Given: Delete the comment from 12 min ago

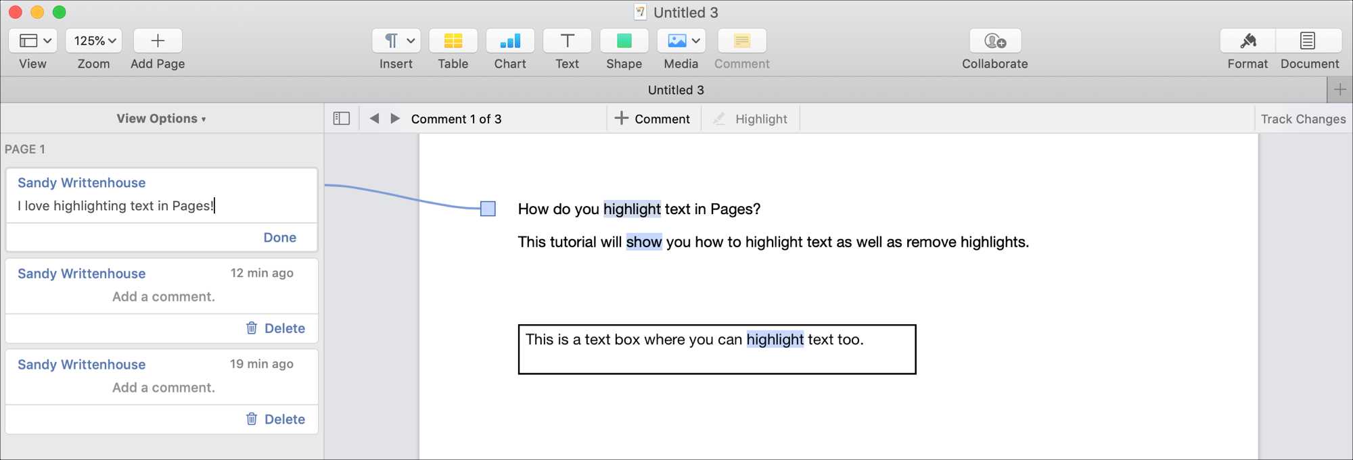Looking at the screenshot, I should point(275,328).
